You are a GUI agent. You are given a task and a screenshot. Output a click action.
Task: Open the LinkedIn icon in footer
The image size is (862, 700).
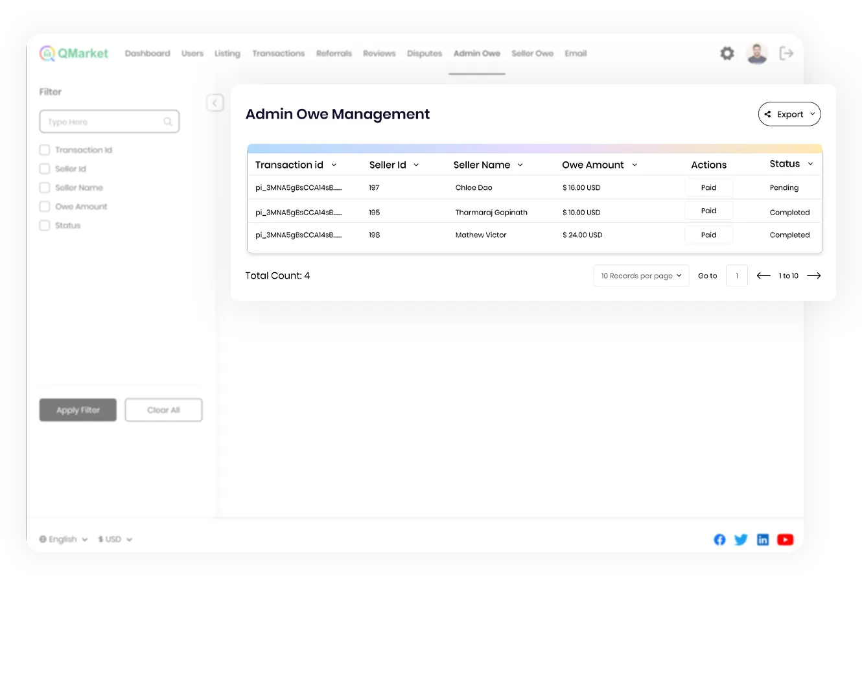click(x=763, y=540)
